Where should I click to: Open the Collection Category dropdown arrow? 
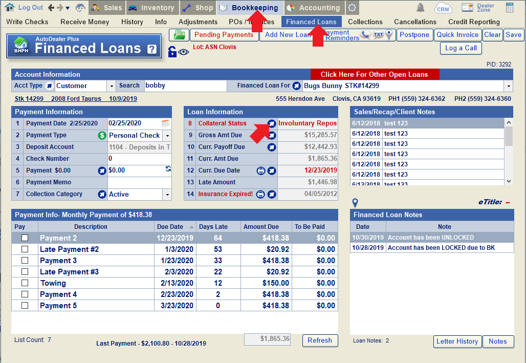pyautogui.click(x=167, y=195)
